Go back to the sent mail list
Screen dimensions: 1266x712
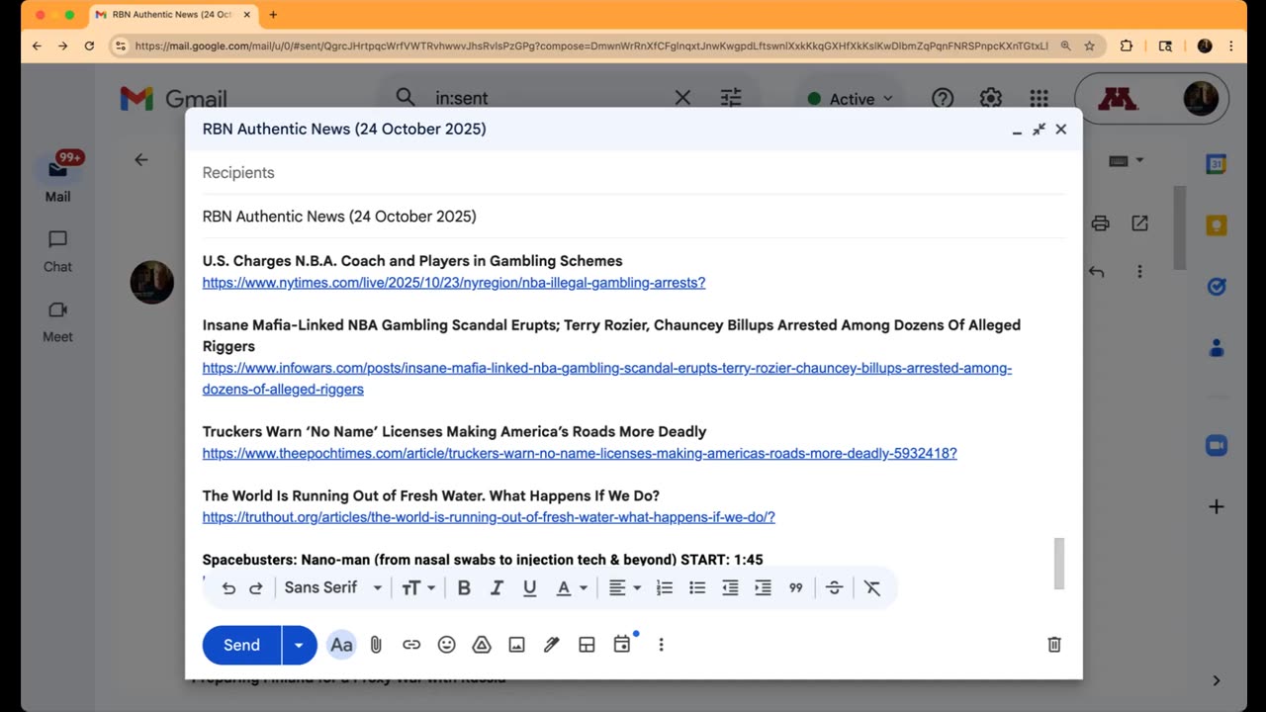click(x=141, y=159)
